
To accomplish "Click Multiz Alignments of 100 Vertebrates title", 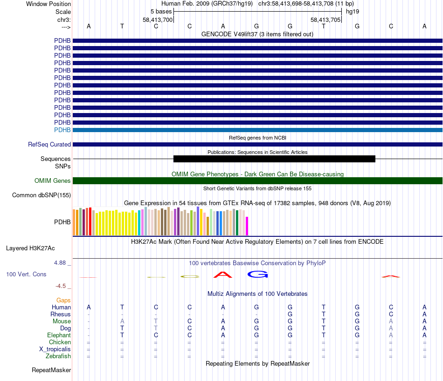I will tap(257, 294).
